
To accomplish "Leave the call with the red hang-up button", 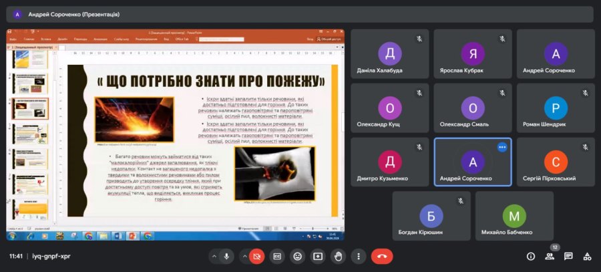I will (x=382, y=256).
